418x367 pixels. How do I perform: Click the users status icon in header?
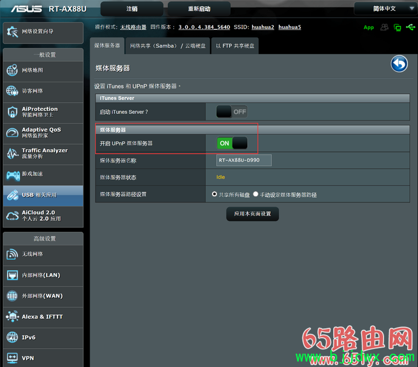click(384, 27)
